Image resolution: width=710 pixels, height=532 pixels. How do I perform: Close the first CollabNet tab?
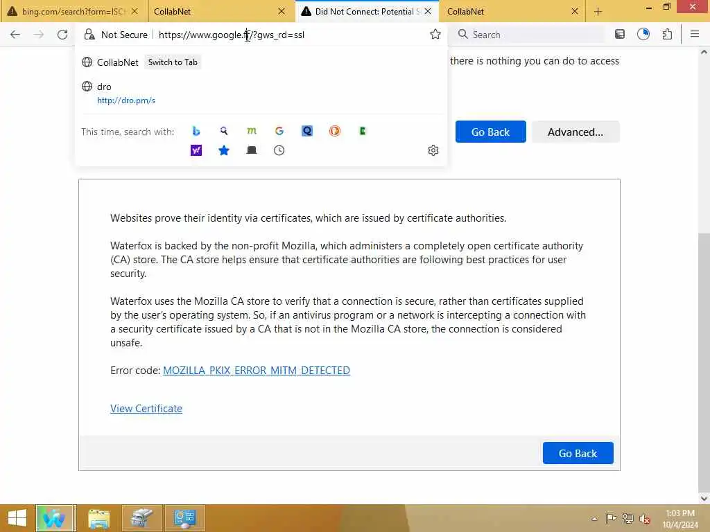point(282,11)
